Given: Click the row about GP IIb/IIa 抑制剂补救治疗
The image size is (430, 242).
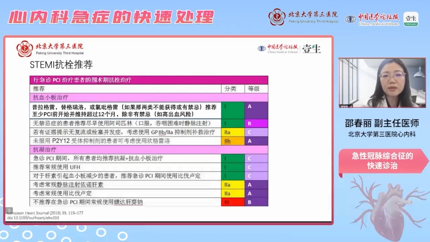Looking at the screenshot, I should [x=149, y=132].
